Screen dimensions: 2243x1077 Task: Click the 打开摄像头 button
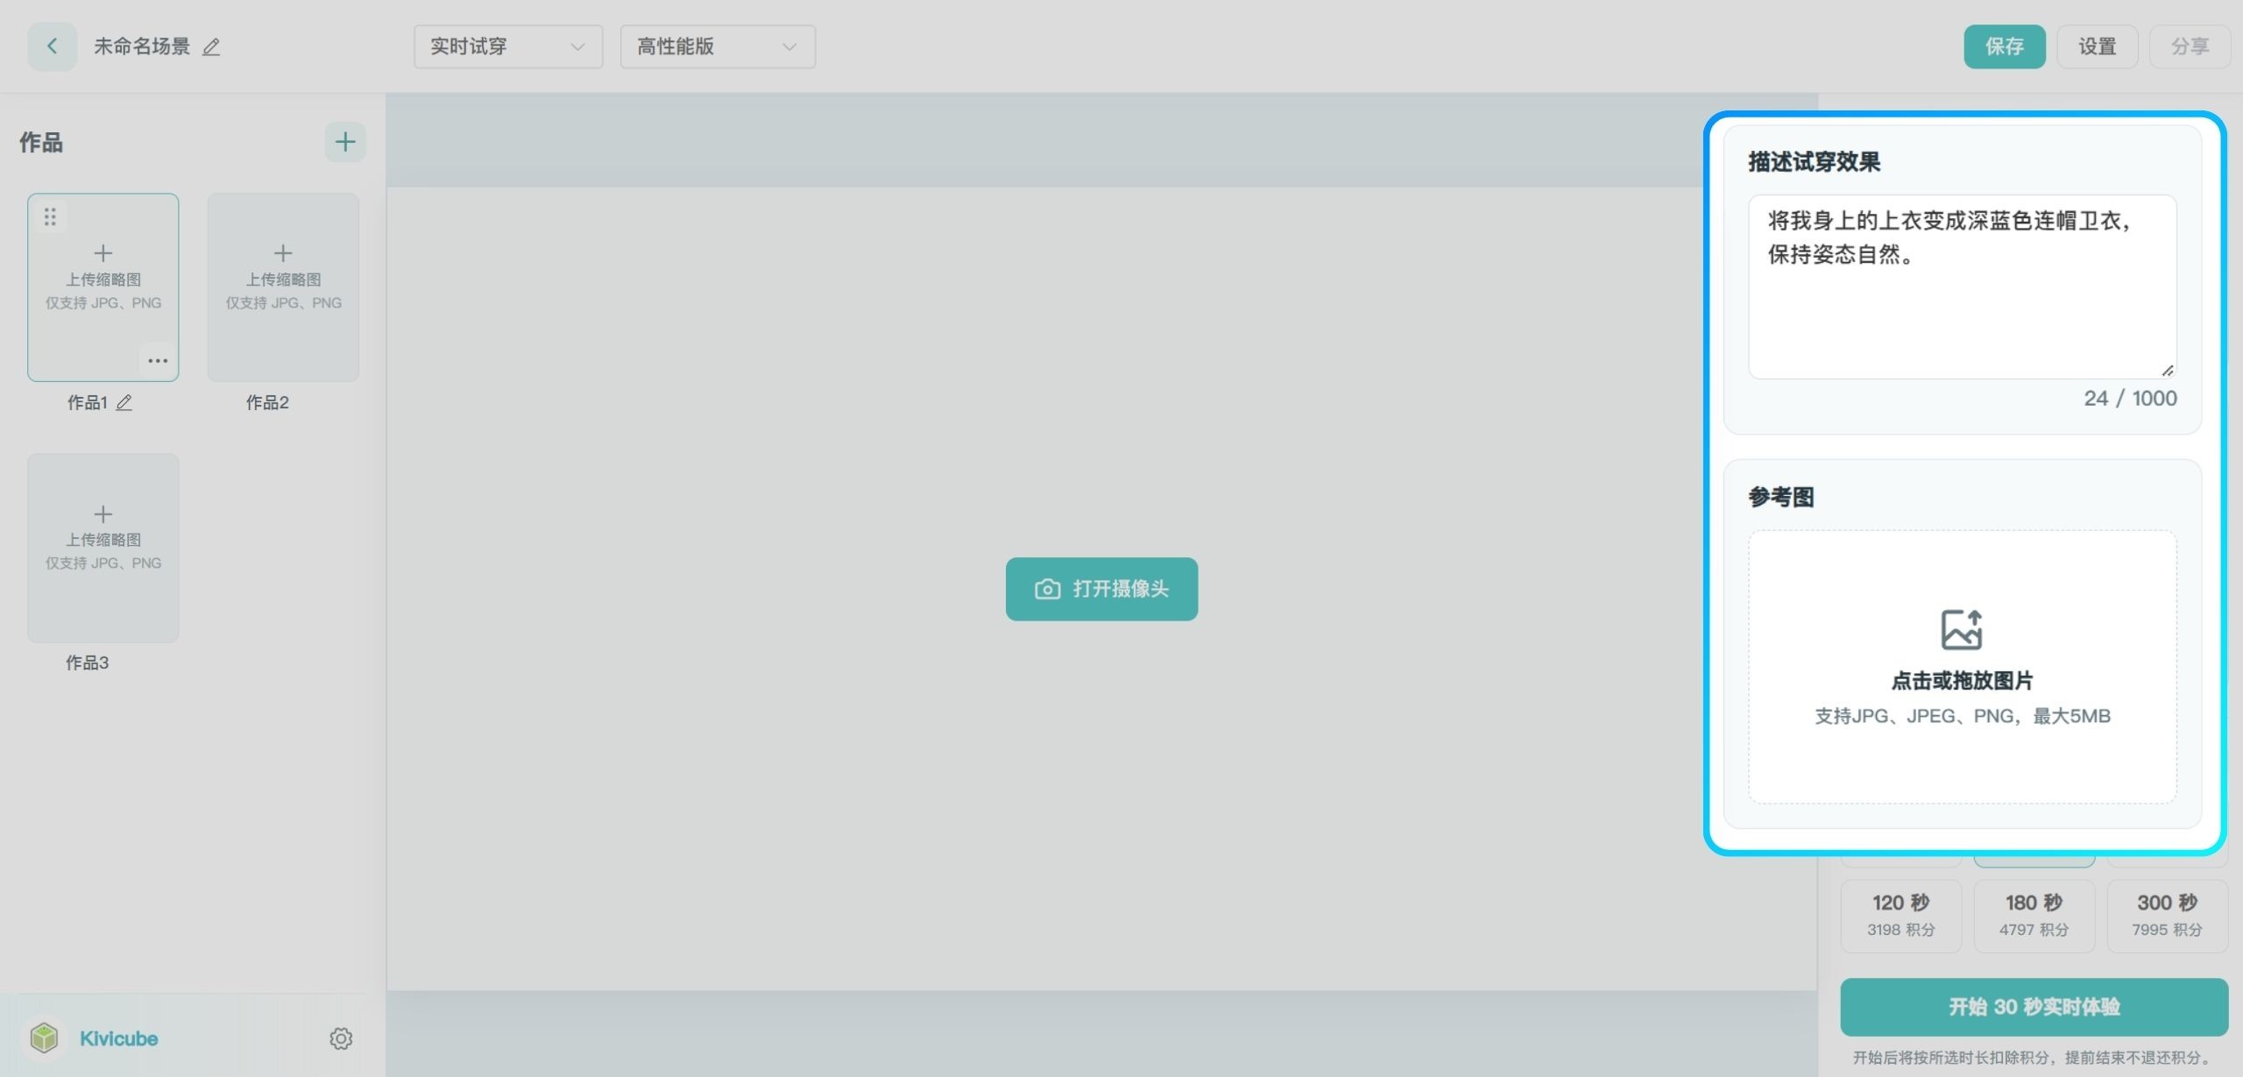[x=1101, y=589]
